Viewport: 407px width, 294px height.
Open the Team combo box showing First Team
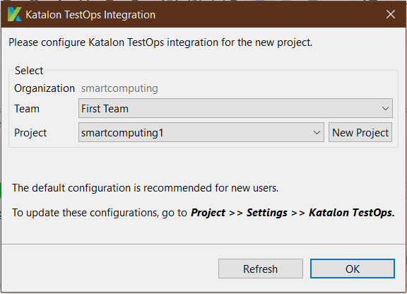[x=235, y=108]
